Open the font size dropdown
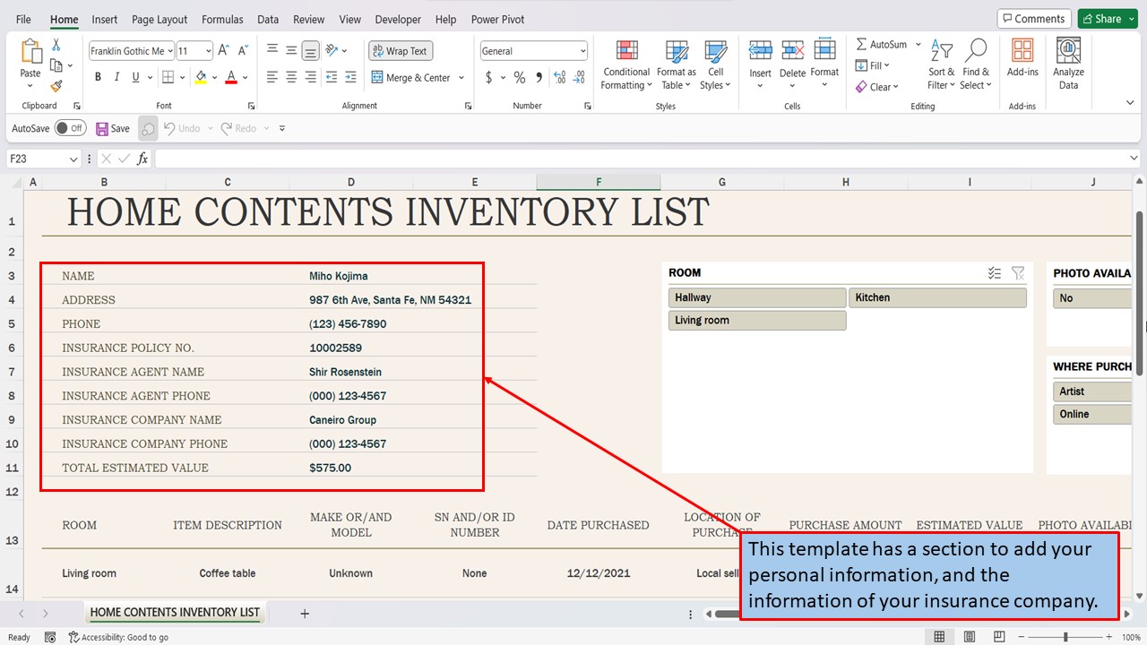 (208, 50)
